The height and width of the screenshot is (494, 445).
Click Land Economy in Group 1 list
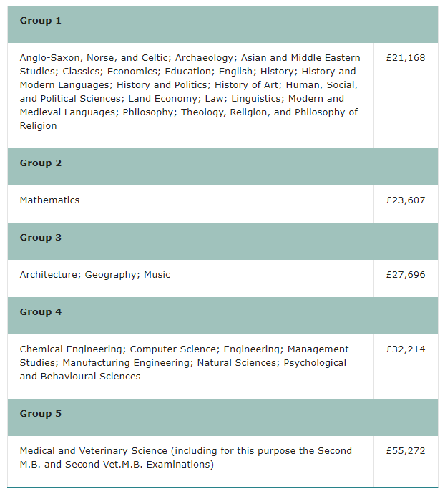(163, 99)
